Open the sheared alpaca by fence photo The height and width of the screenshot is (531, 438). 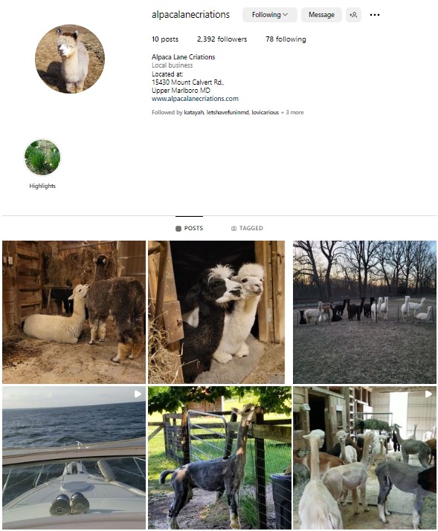219,458
